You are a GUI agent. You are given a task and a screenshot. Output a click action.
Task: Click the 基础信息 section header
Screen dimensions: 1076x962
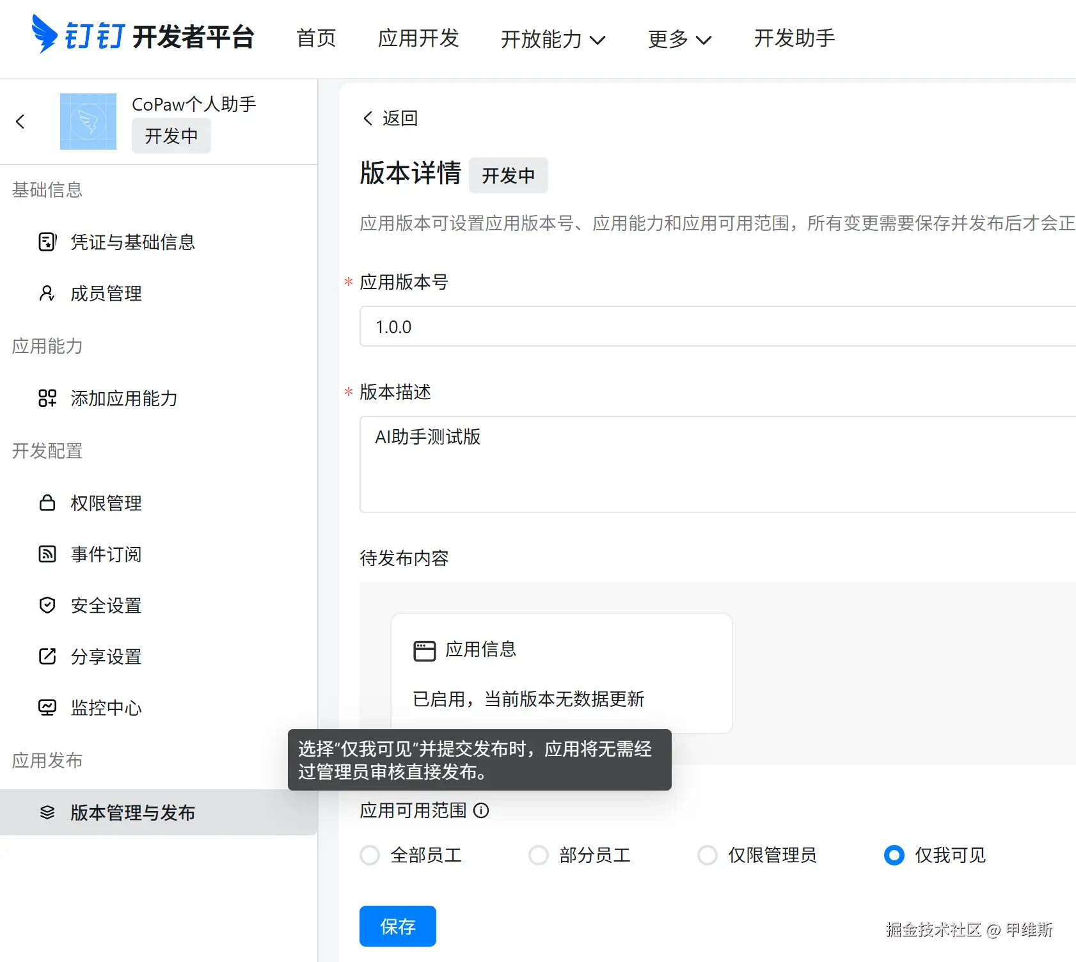[47, 190]
